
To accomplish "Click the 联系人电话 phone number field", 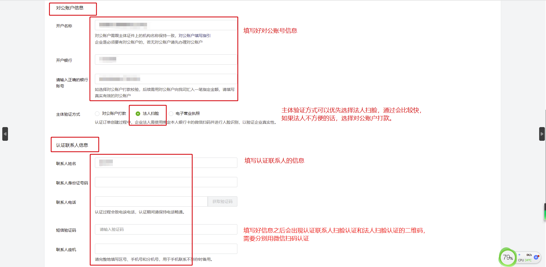I will point(151,201).
